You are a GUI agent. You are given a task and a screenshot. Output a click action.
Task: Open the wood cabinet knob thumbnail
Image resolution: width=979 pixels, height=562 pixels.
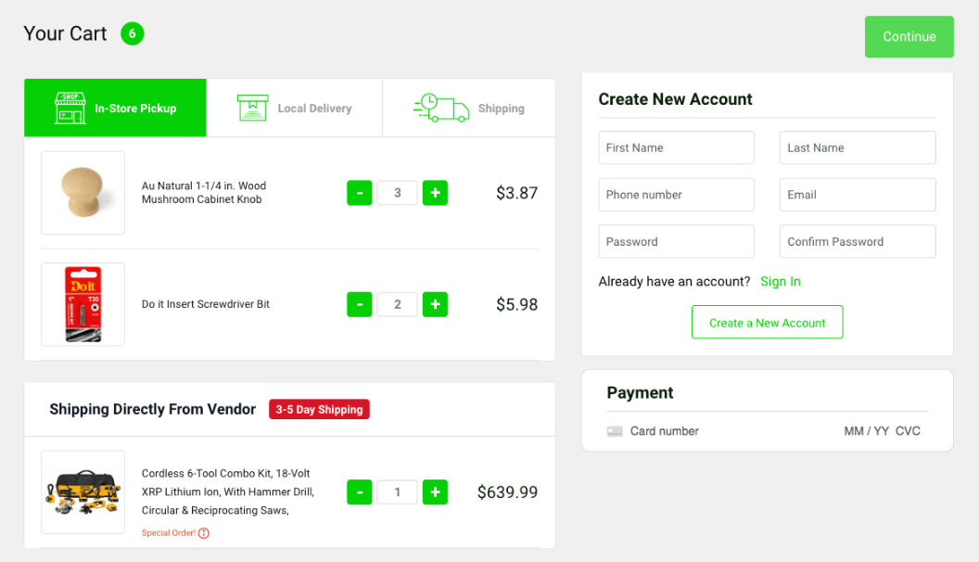point(83,193)
